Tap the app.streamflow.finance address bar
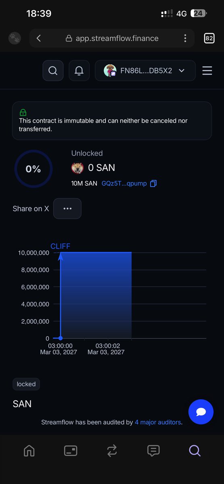Viewport: 224px width, 484px height. (112, 38)
